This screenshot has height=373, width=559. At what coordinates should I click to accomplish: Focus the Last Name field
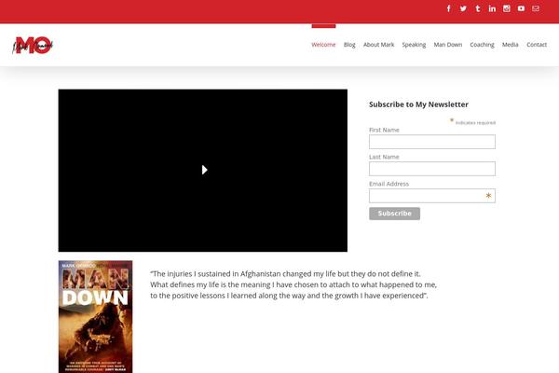(432, 169)
